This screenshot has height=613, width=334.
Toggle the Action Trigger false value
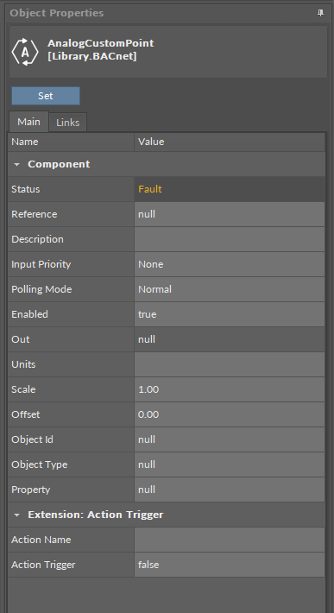230,565
